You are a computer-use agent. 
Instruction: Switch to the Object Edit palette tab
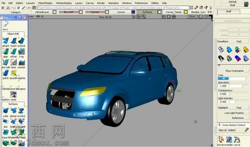13,34
